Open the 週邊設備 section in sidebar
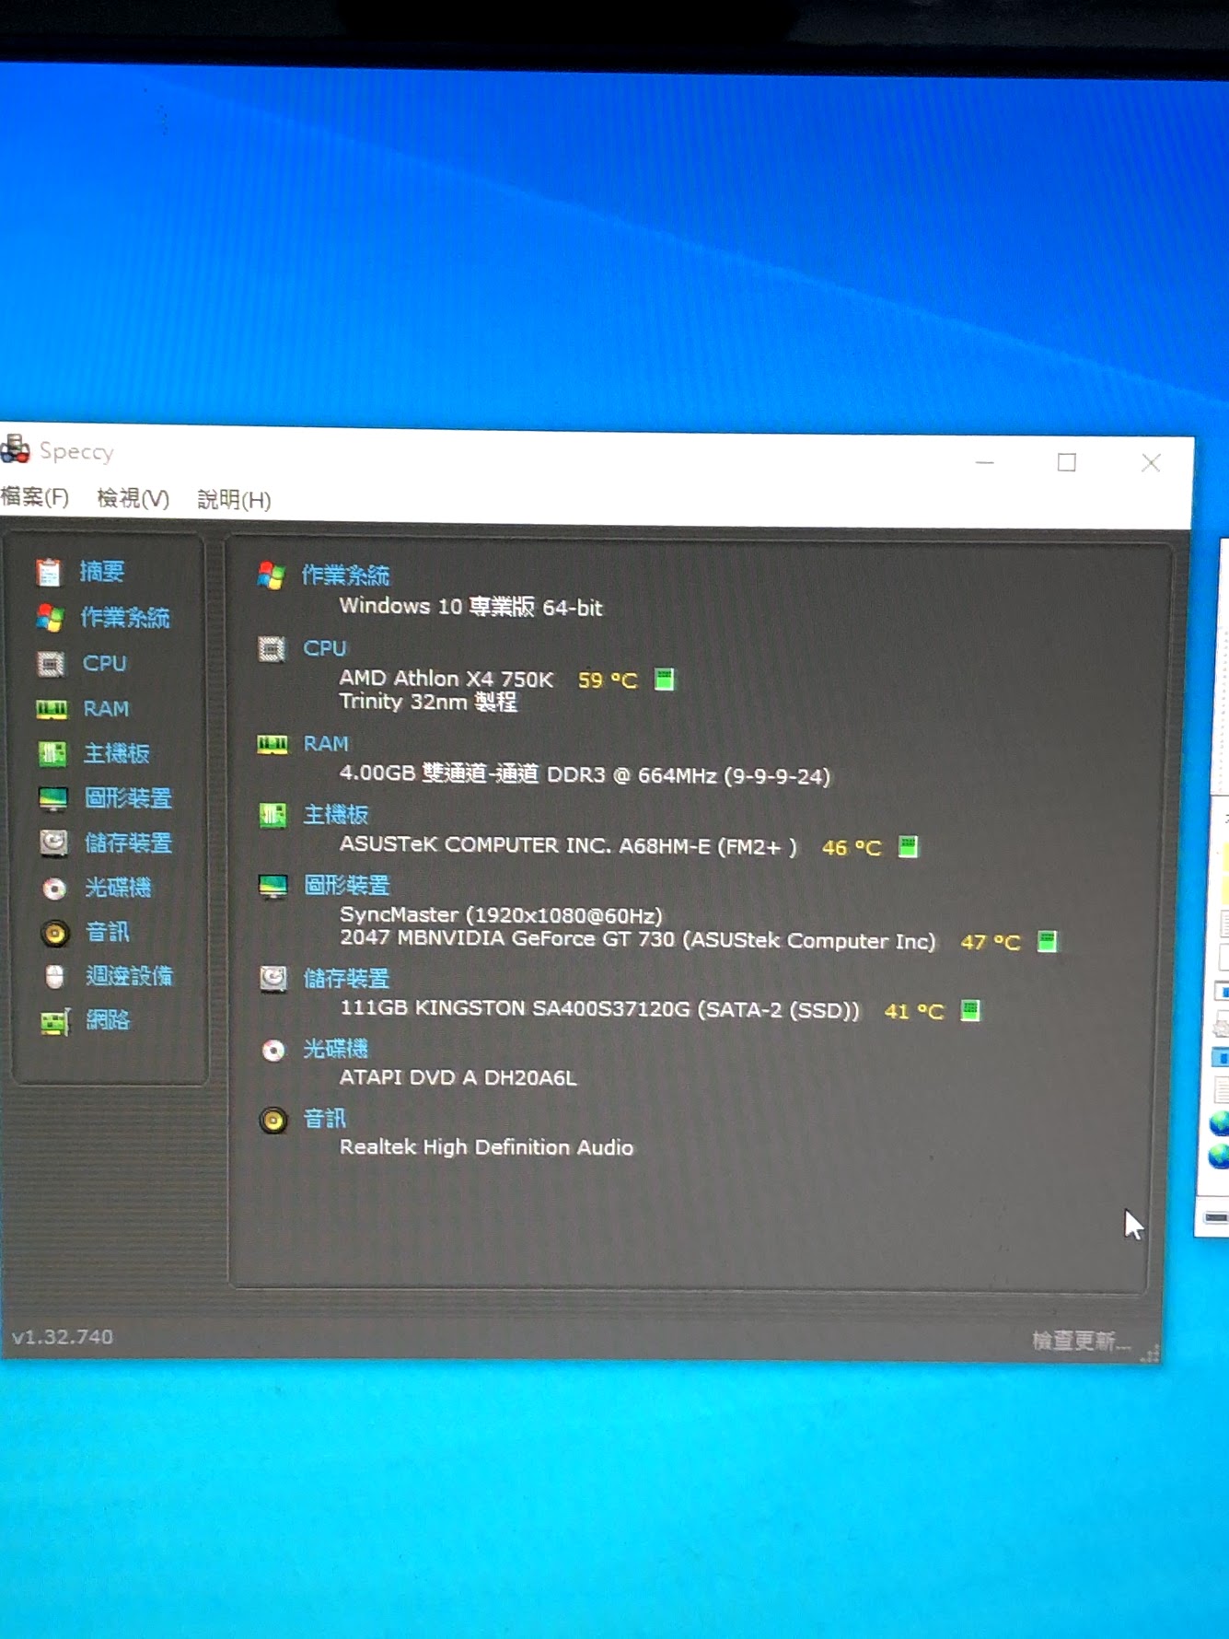Screen dimensions: 1229x1639 (129, 976)
